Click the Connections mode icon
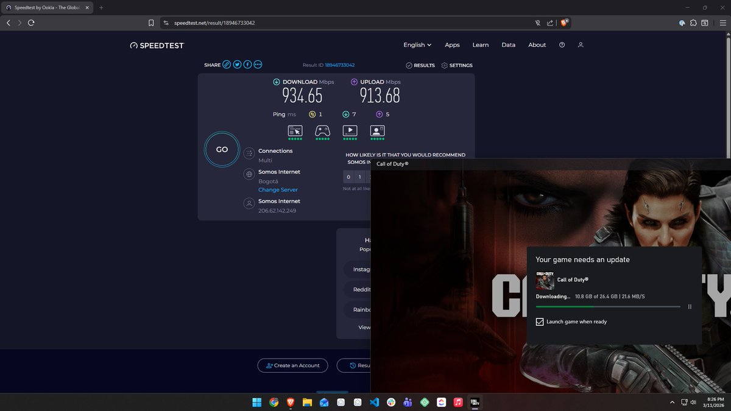This screenshot has width=731, height=411. pyautogui.click(x=249, y=154)
